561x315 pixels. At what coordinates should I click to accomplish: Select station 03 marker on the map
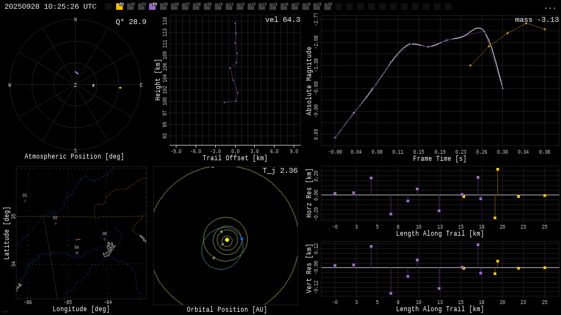pyautogui.click(x=25, y=201)
